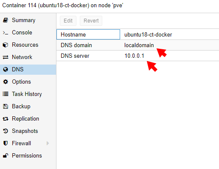
Task: Click the hostname value ubuntu18-ct-docker
Action: [148, 35]
